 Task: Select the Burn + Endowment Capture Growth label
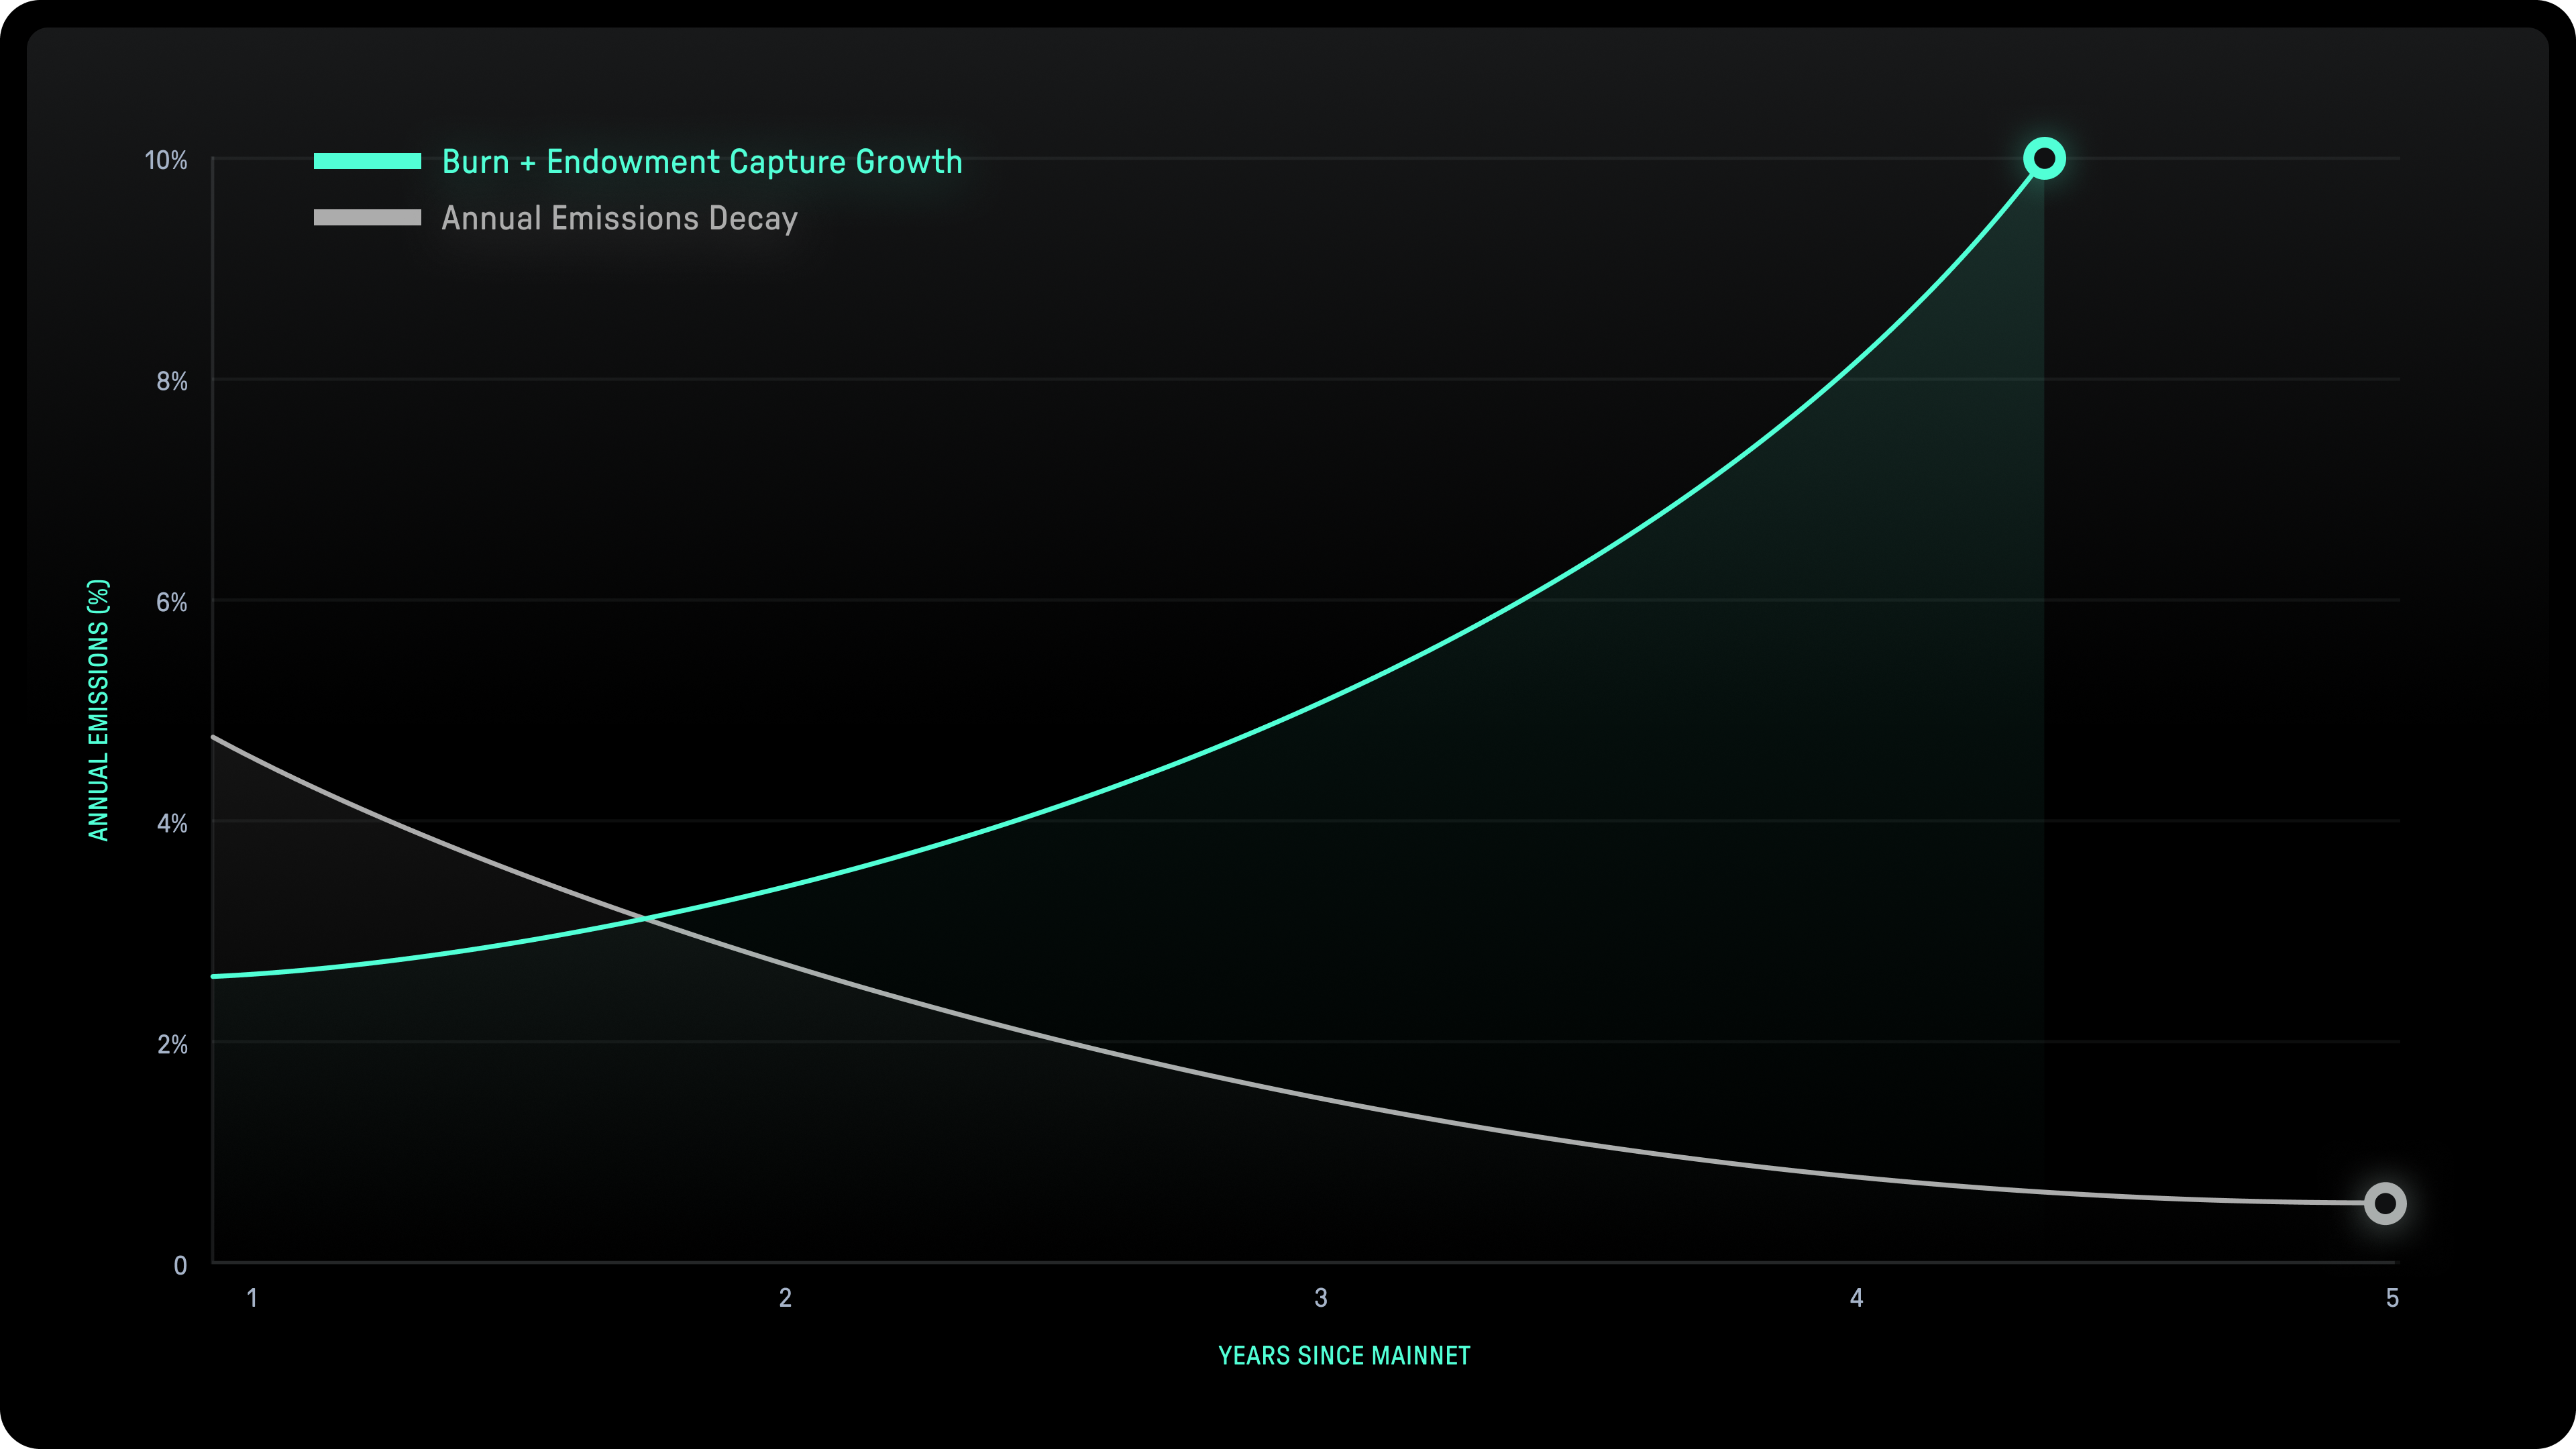[x=702, y=162]
